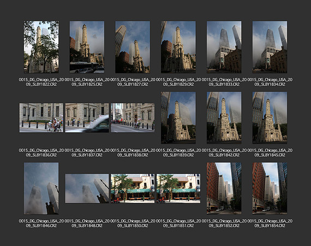The height and width of the screenshot is (246, 311).
Task: Select cyclists thumbnail 5L8Y1836.CR2
Action: tap(41, 118)
